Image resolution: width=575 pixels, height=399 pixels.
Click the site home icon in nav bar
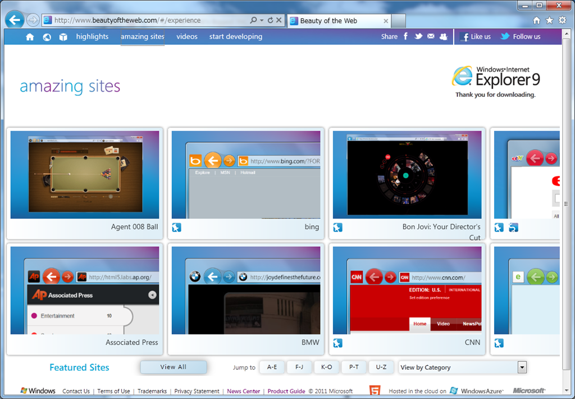point(30,37)
